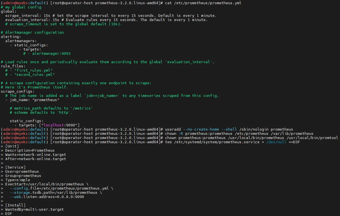The image size is (340, 216).
Task: Click the 'global:' line
Action: point(9,11)
